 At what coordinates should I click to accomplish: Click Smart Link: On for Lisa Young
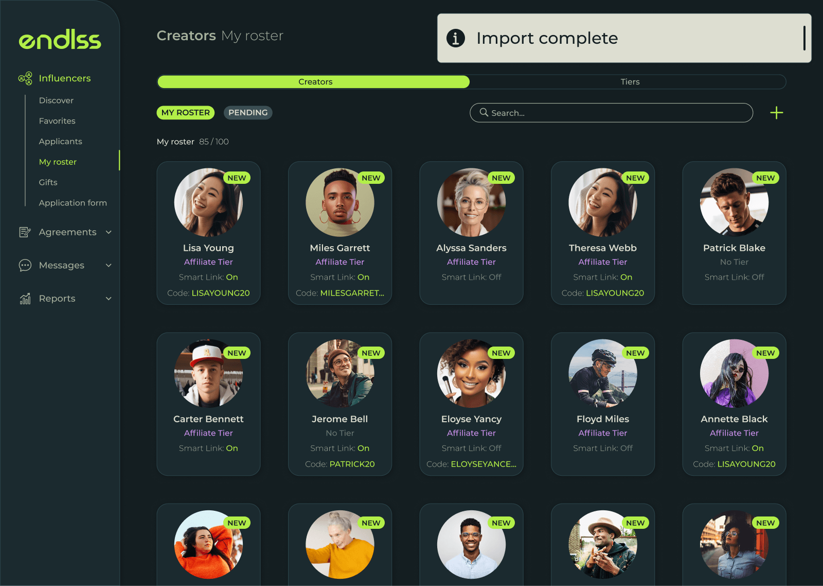(x=208, y=277)
